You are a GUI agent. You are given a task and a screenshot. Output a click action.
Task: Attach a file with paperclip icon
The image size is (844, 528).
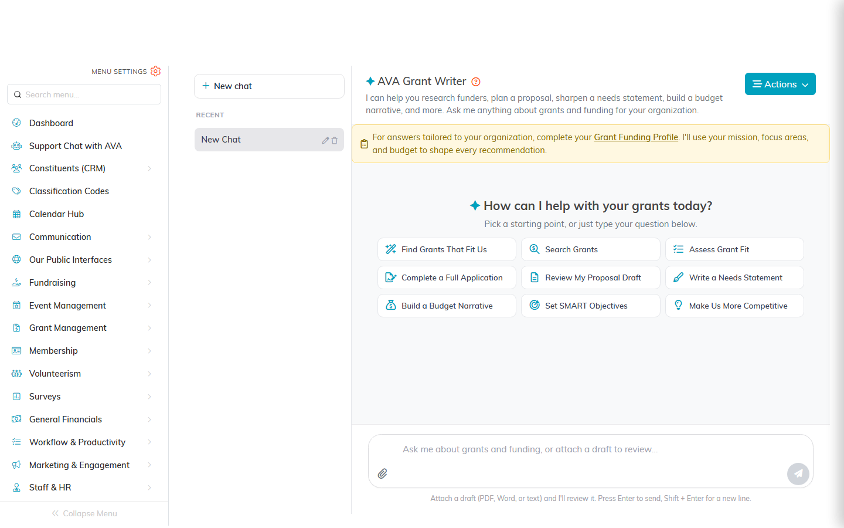pyautogui.click(x=382, y=473)
